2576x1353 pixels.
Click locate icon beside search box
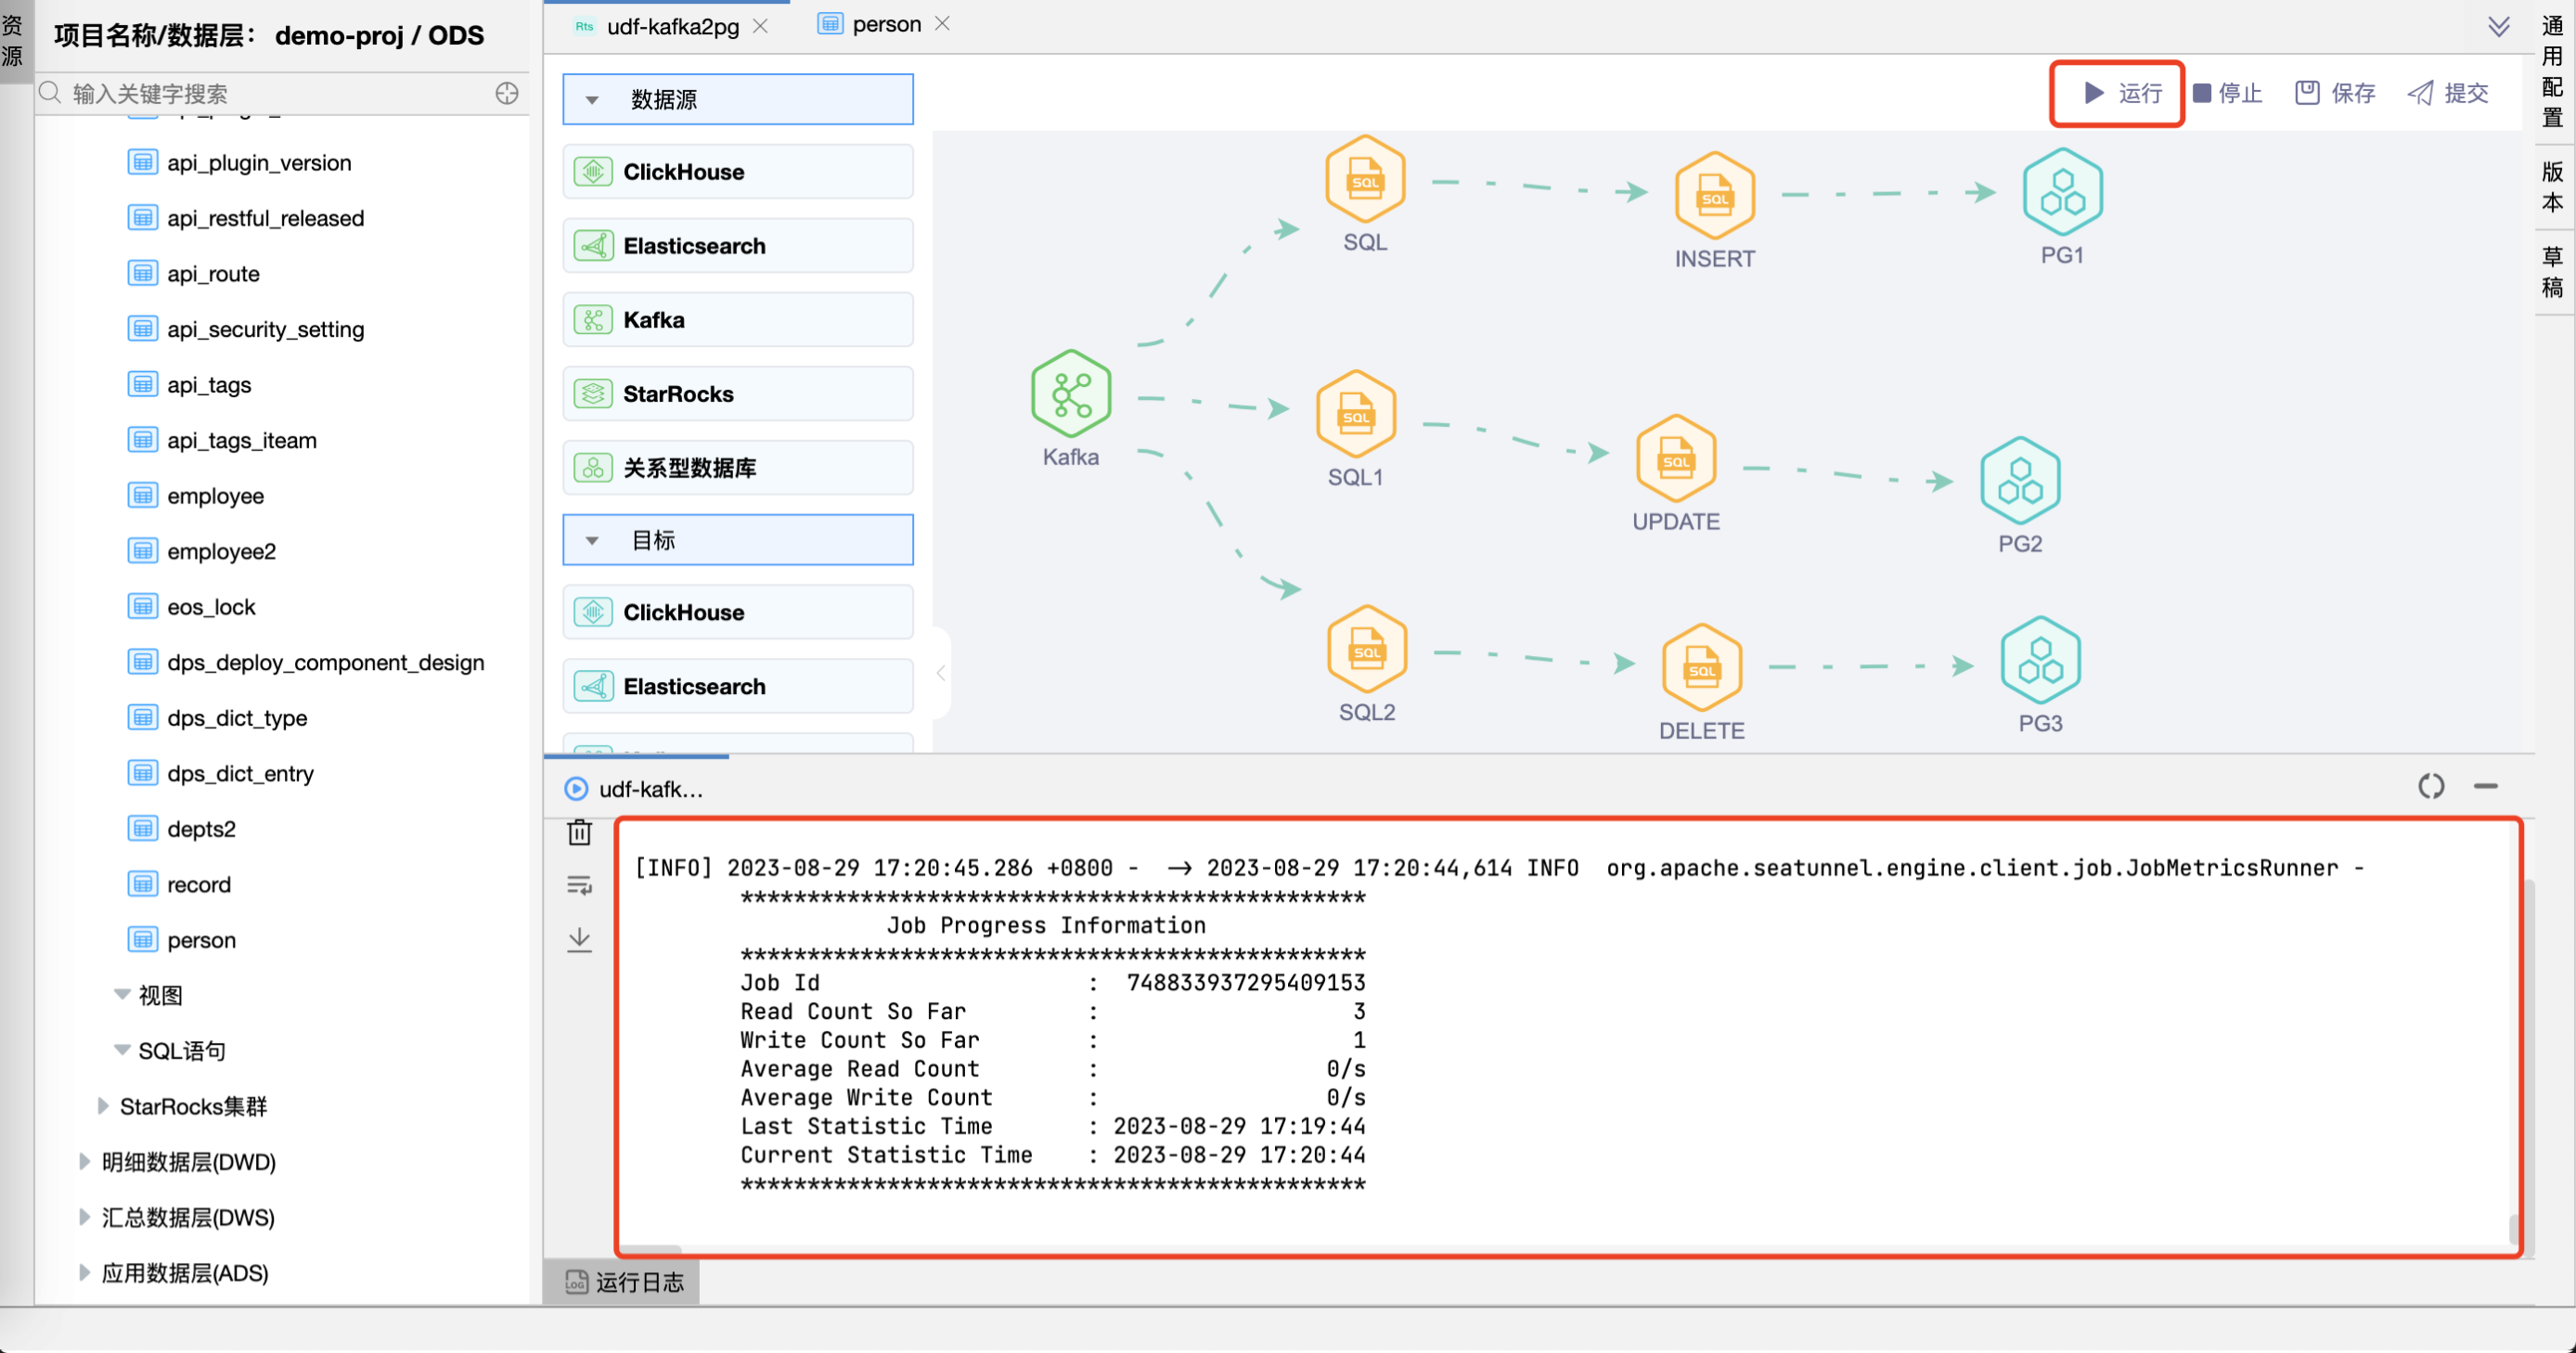coord(507,93)
